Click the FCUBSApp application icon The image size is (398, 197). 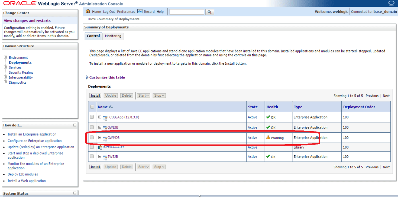[x=105, y=118]
